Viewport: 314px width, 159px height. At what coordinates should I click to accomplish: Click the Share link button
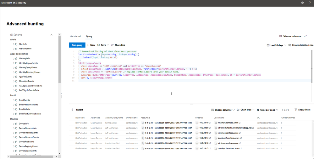pyautogui.click(x=118, y=45)
